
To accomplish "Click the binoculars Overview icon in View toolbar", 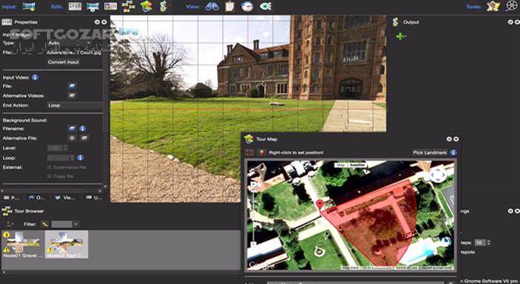I will pyautogui.click(x=212, y=6).
